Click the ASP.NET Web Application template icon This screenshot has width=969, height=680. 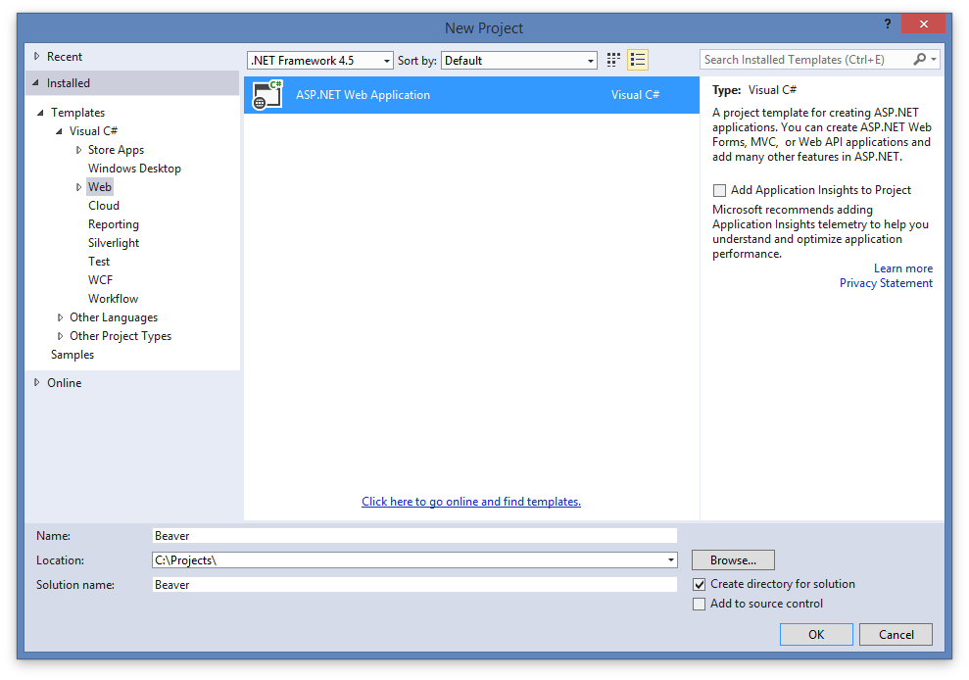pyautogui.click(x=267, y=95)
